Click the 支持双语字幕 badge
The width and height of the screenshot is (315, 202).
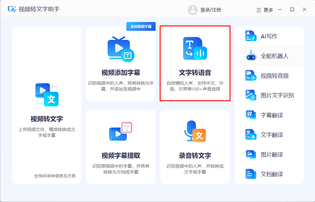[x=141, y=26]
